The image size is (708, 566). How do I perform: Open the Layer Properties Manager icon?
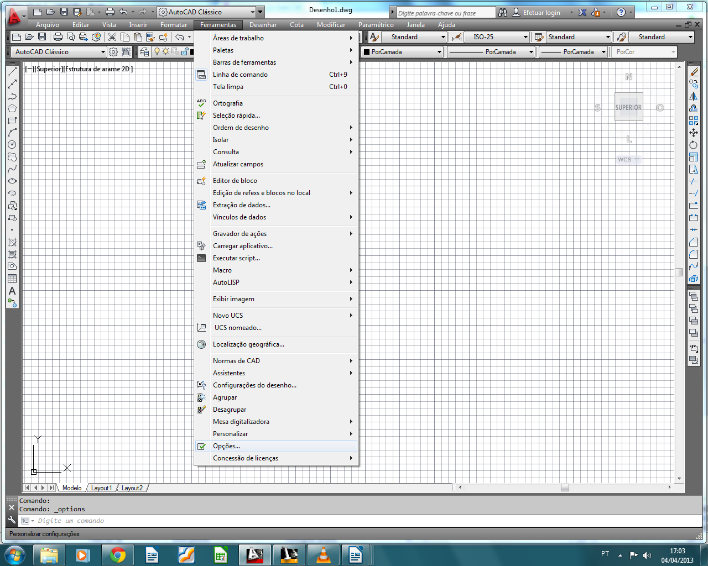pyautogui.click(x=144, y=52)
